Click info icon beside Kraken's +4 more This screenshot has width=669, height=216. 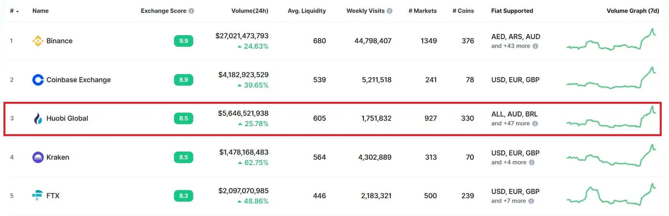(532, 162)
